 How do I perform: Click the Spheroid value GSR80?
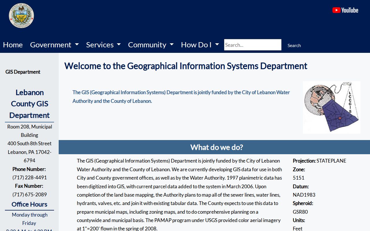pos(300,212)
